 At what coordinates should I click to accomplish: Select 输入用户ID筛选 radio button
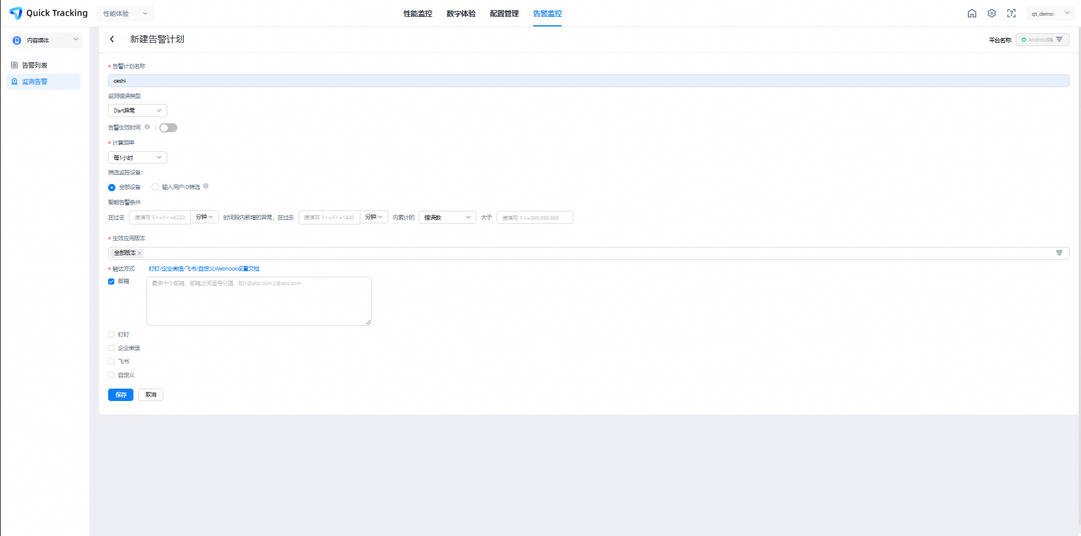[x=155, y=187]
